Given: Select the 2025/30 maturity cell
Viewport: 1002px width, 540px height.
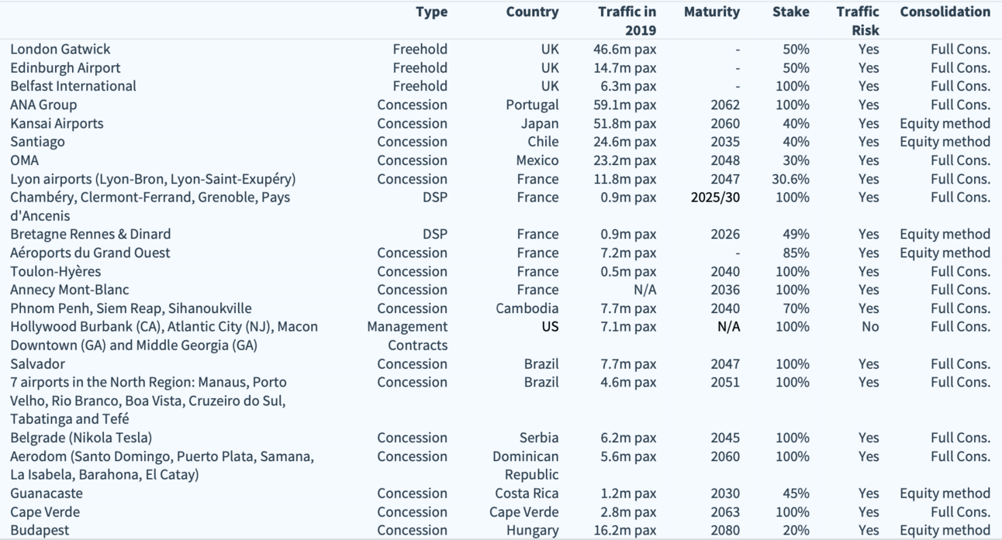Looking at the screenshot, I should pyautogui.click(x=715, y=197).
